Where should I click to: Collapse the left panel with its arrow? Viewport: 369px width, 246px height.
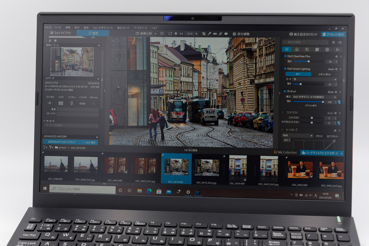pyautogui.click(x=105, y=90)
